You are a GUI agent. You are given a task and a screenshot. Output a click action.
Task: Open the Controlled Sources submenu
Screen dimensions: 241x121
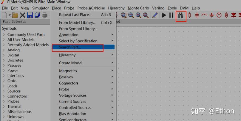pos(83,108)
